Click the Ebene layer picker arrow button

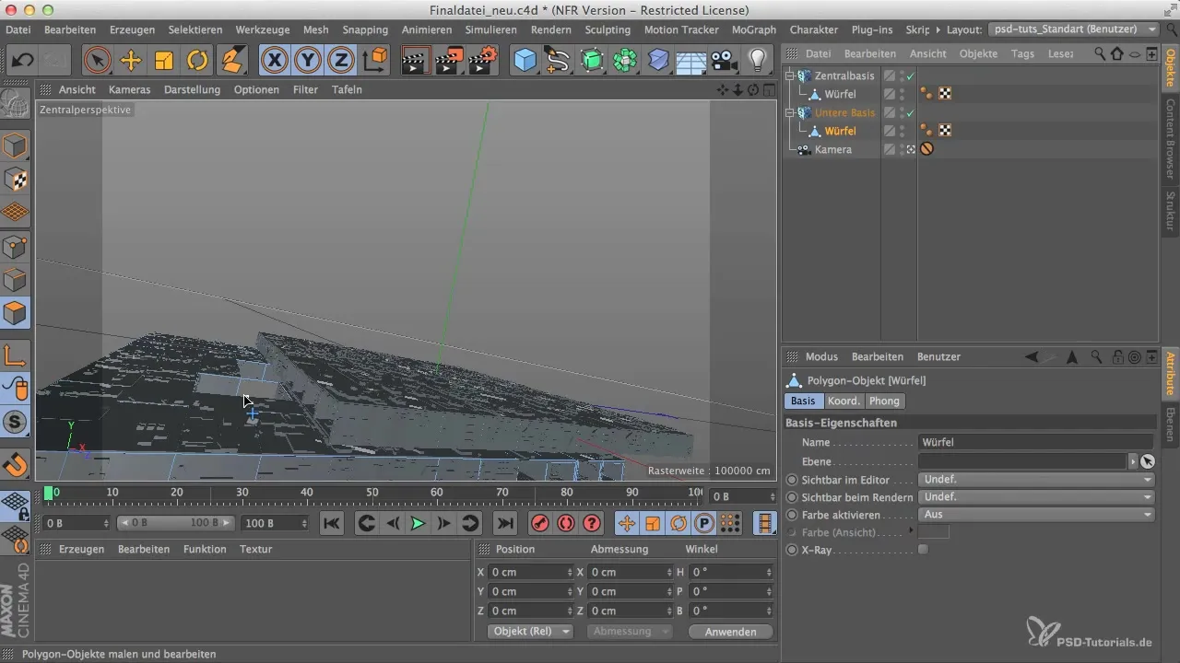(1133, 461)
